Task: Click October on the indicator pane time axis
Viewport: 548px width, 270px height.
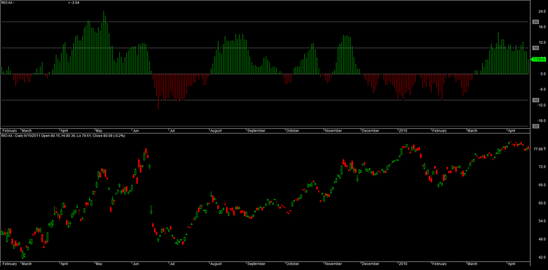Action: [x=293, y=130]
